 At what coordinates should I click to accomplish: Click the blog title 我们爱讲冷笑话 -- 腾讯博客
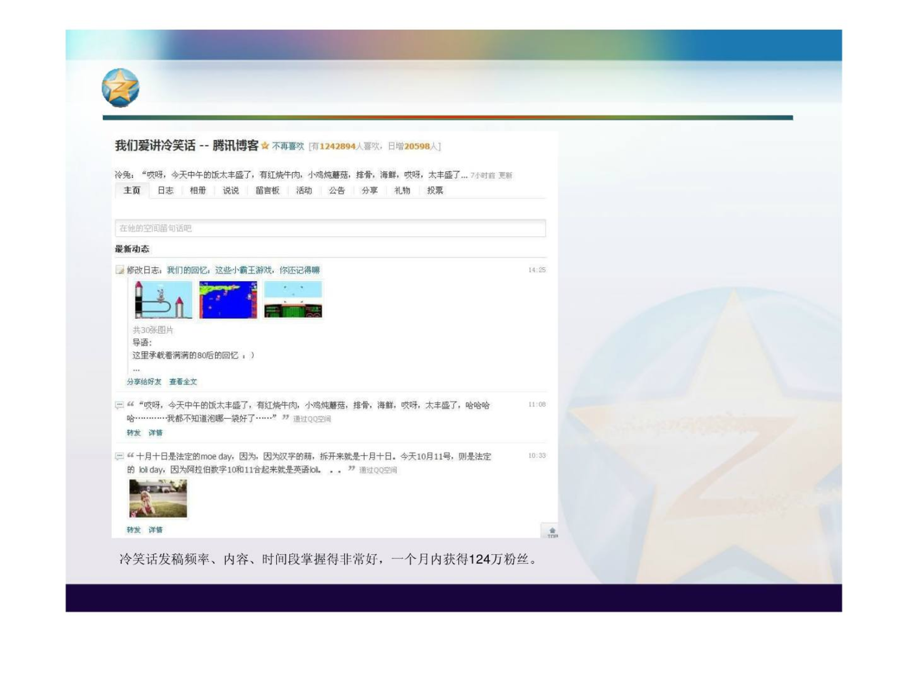187,146
